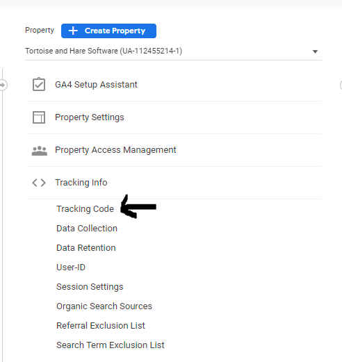This screenshot has height=362, width=342.
Task: Open Property Access Management
Action: click(174, 150)
